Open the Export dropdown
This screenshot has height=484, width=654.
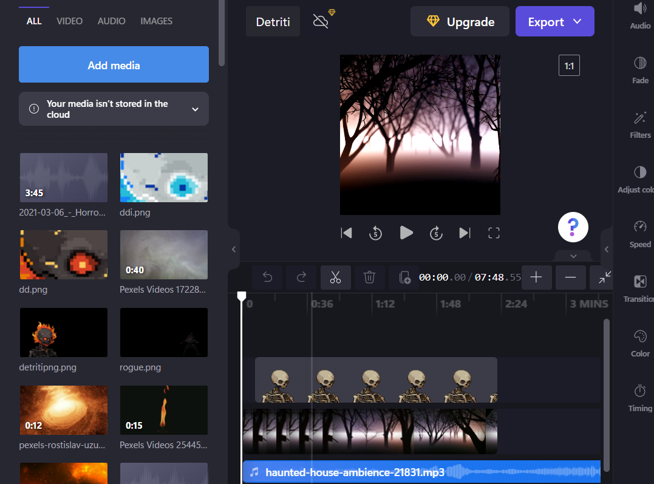(x=554, y=22)
